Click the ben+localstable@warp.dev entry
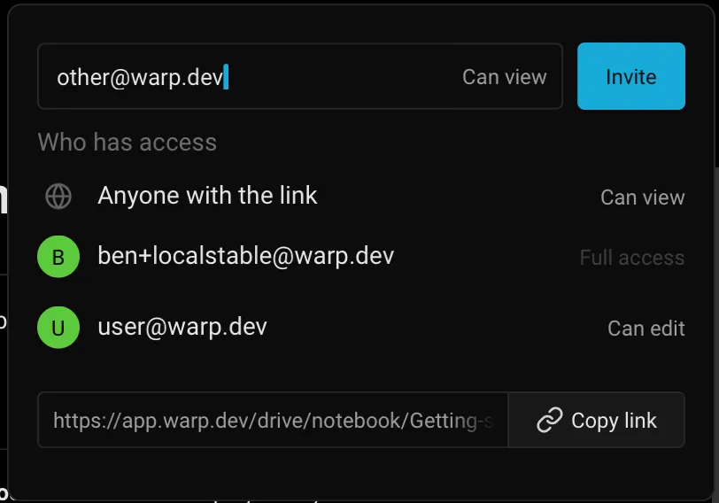Screen dimensions: 719x503 [246, 256]
